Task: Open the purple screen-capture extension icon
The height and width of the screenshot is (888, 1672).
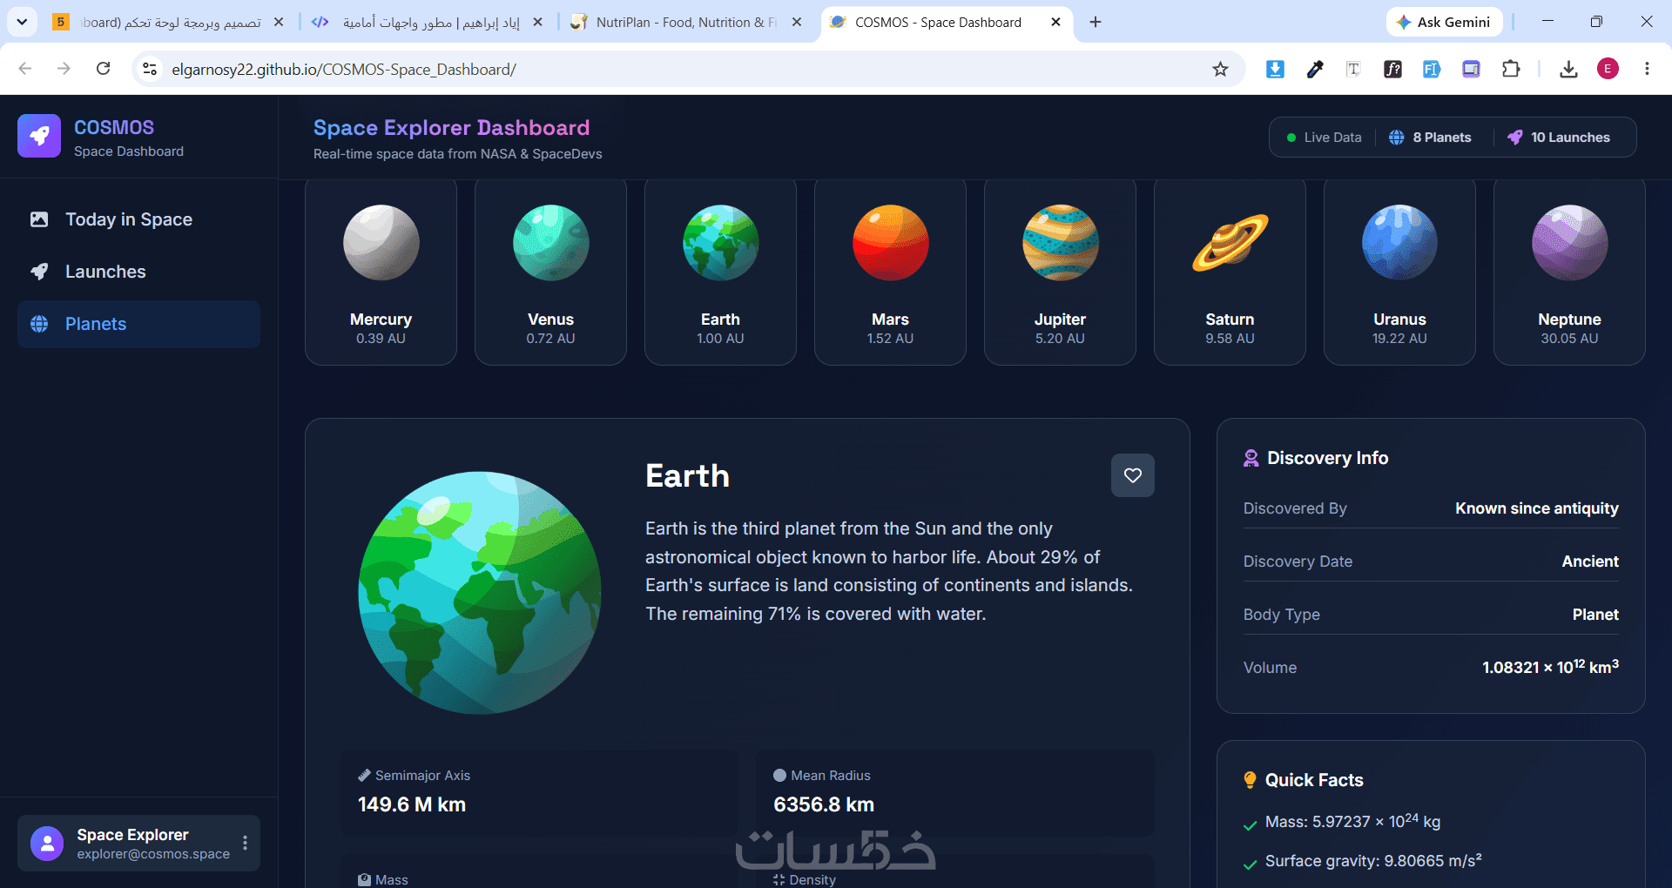Action: click(1471, 69)
